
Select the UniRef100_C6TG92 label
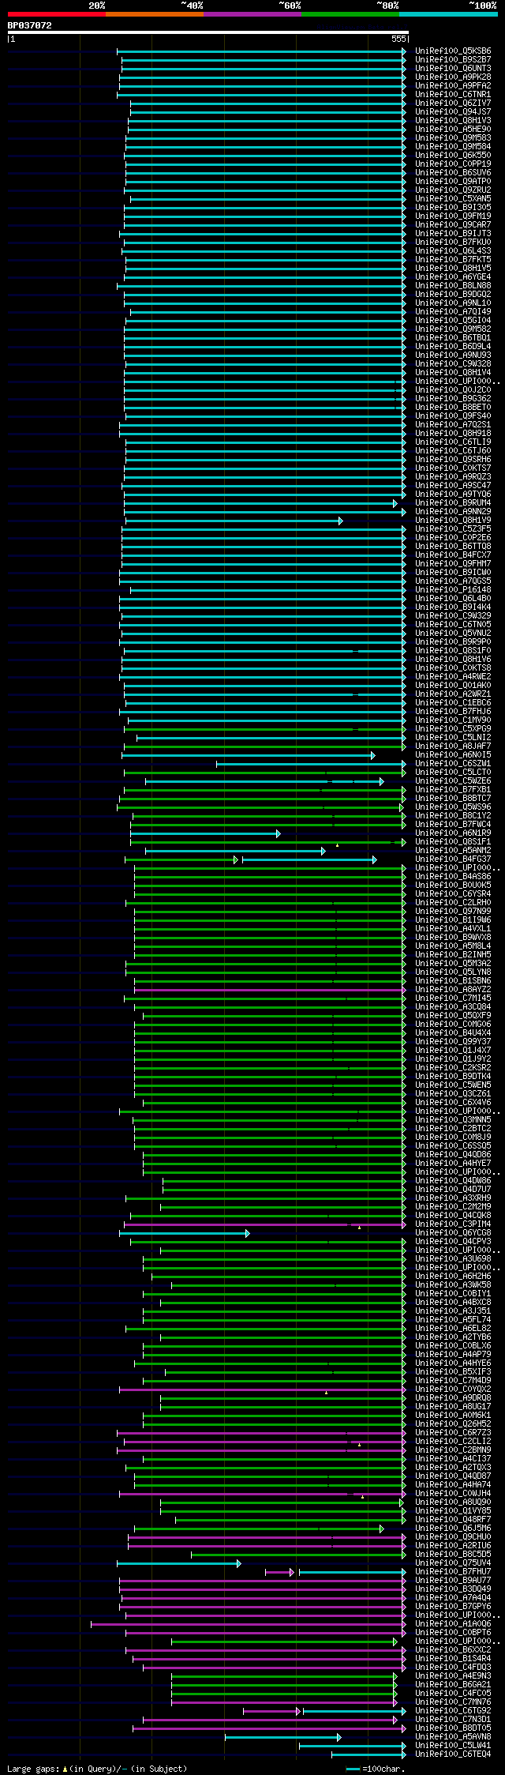[453, 1711]
